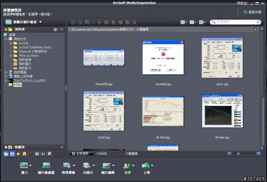This screenshot has height=182, width=267.
Task: Collapse the 我的文件 tree node
Action: click(6, 39)
